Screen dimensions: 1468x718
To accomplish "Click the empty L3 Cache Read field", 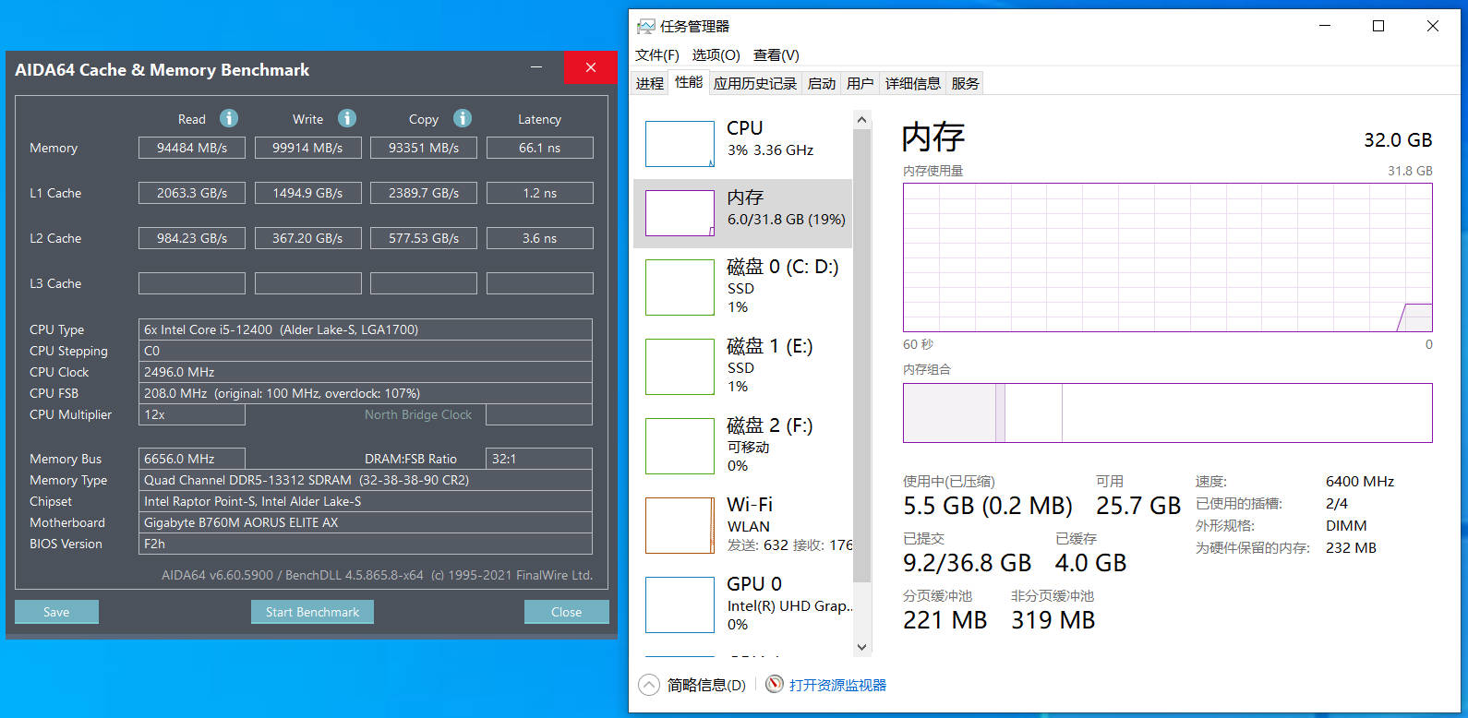I will point(192,283).
